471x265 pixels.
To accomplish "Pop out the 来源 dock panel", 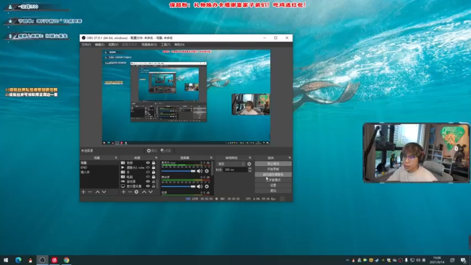I will (156, 158).
